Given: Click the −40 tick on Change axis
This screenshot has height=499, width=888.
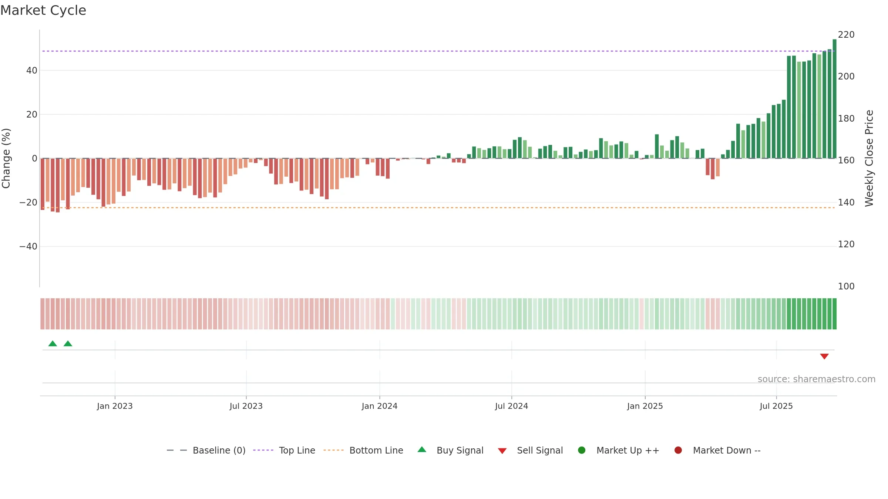Looking at the screenshot, I should click(x=28, y=247).
